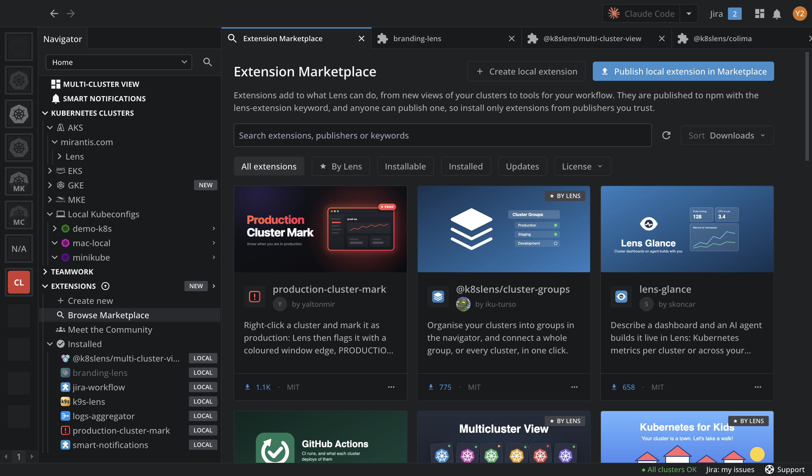Viewport: 812px width, 476px height.
Task: Filter by the By Lens chip
Action: [341, 166]
